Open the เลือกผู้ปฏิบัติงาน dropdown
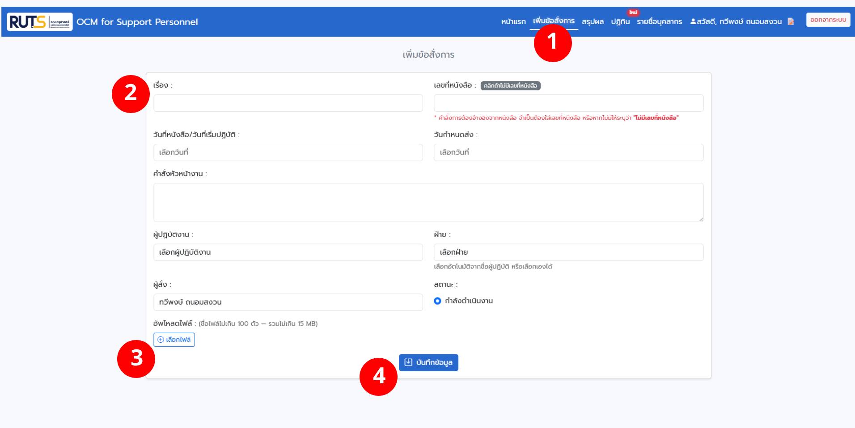The width and height of the screenshot is (855, 428). click(x=288, y=252)
